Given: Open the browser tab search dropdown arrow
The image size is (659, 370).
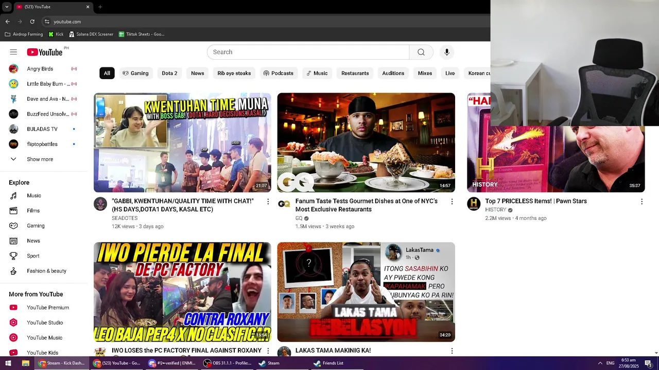Looking at the screenshot, I should pos(7,7).
